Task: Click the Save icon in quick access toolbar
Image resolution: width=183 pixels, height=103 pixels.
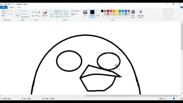Action: pyautogui.click(x=5, y=4)
